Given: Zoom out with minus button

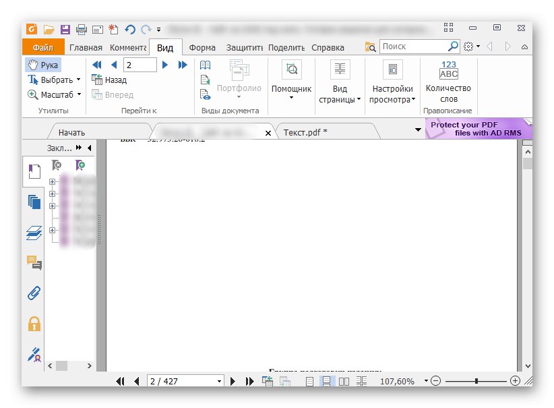Looking at the screenshot, I should coord(436,381).
